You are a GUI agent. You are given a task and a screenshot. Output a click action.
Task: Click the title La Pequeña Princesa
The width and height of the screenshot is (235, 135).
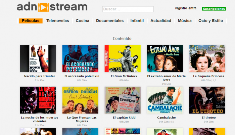pyautogui.click(x=208, y=76)
